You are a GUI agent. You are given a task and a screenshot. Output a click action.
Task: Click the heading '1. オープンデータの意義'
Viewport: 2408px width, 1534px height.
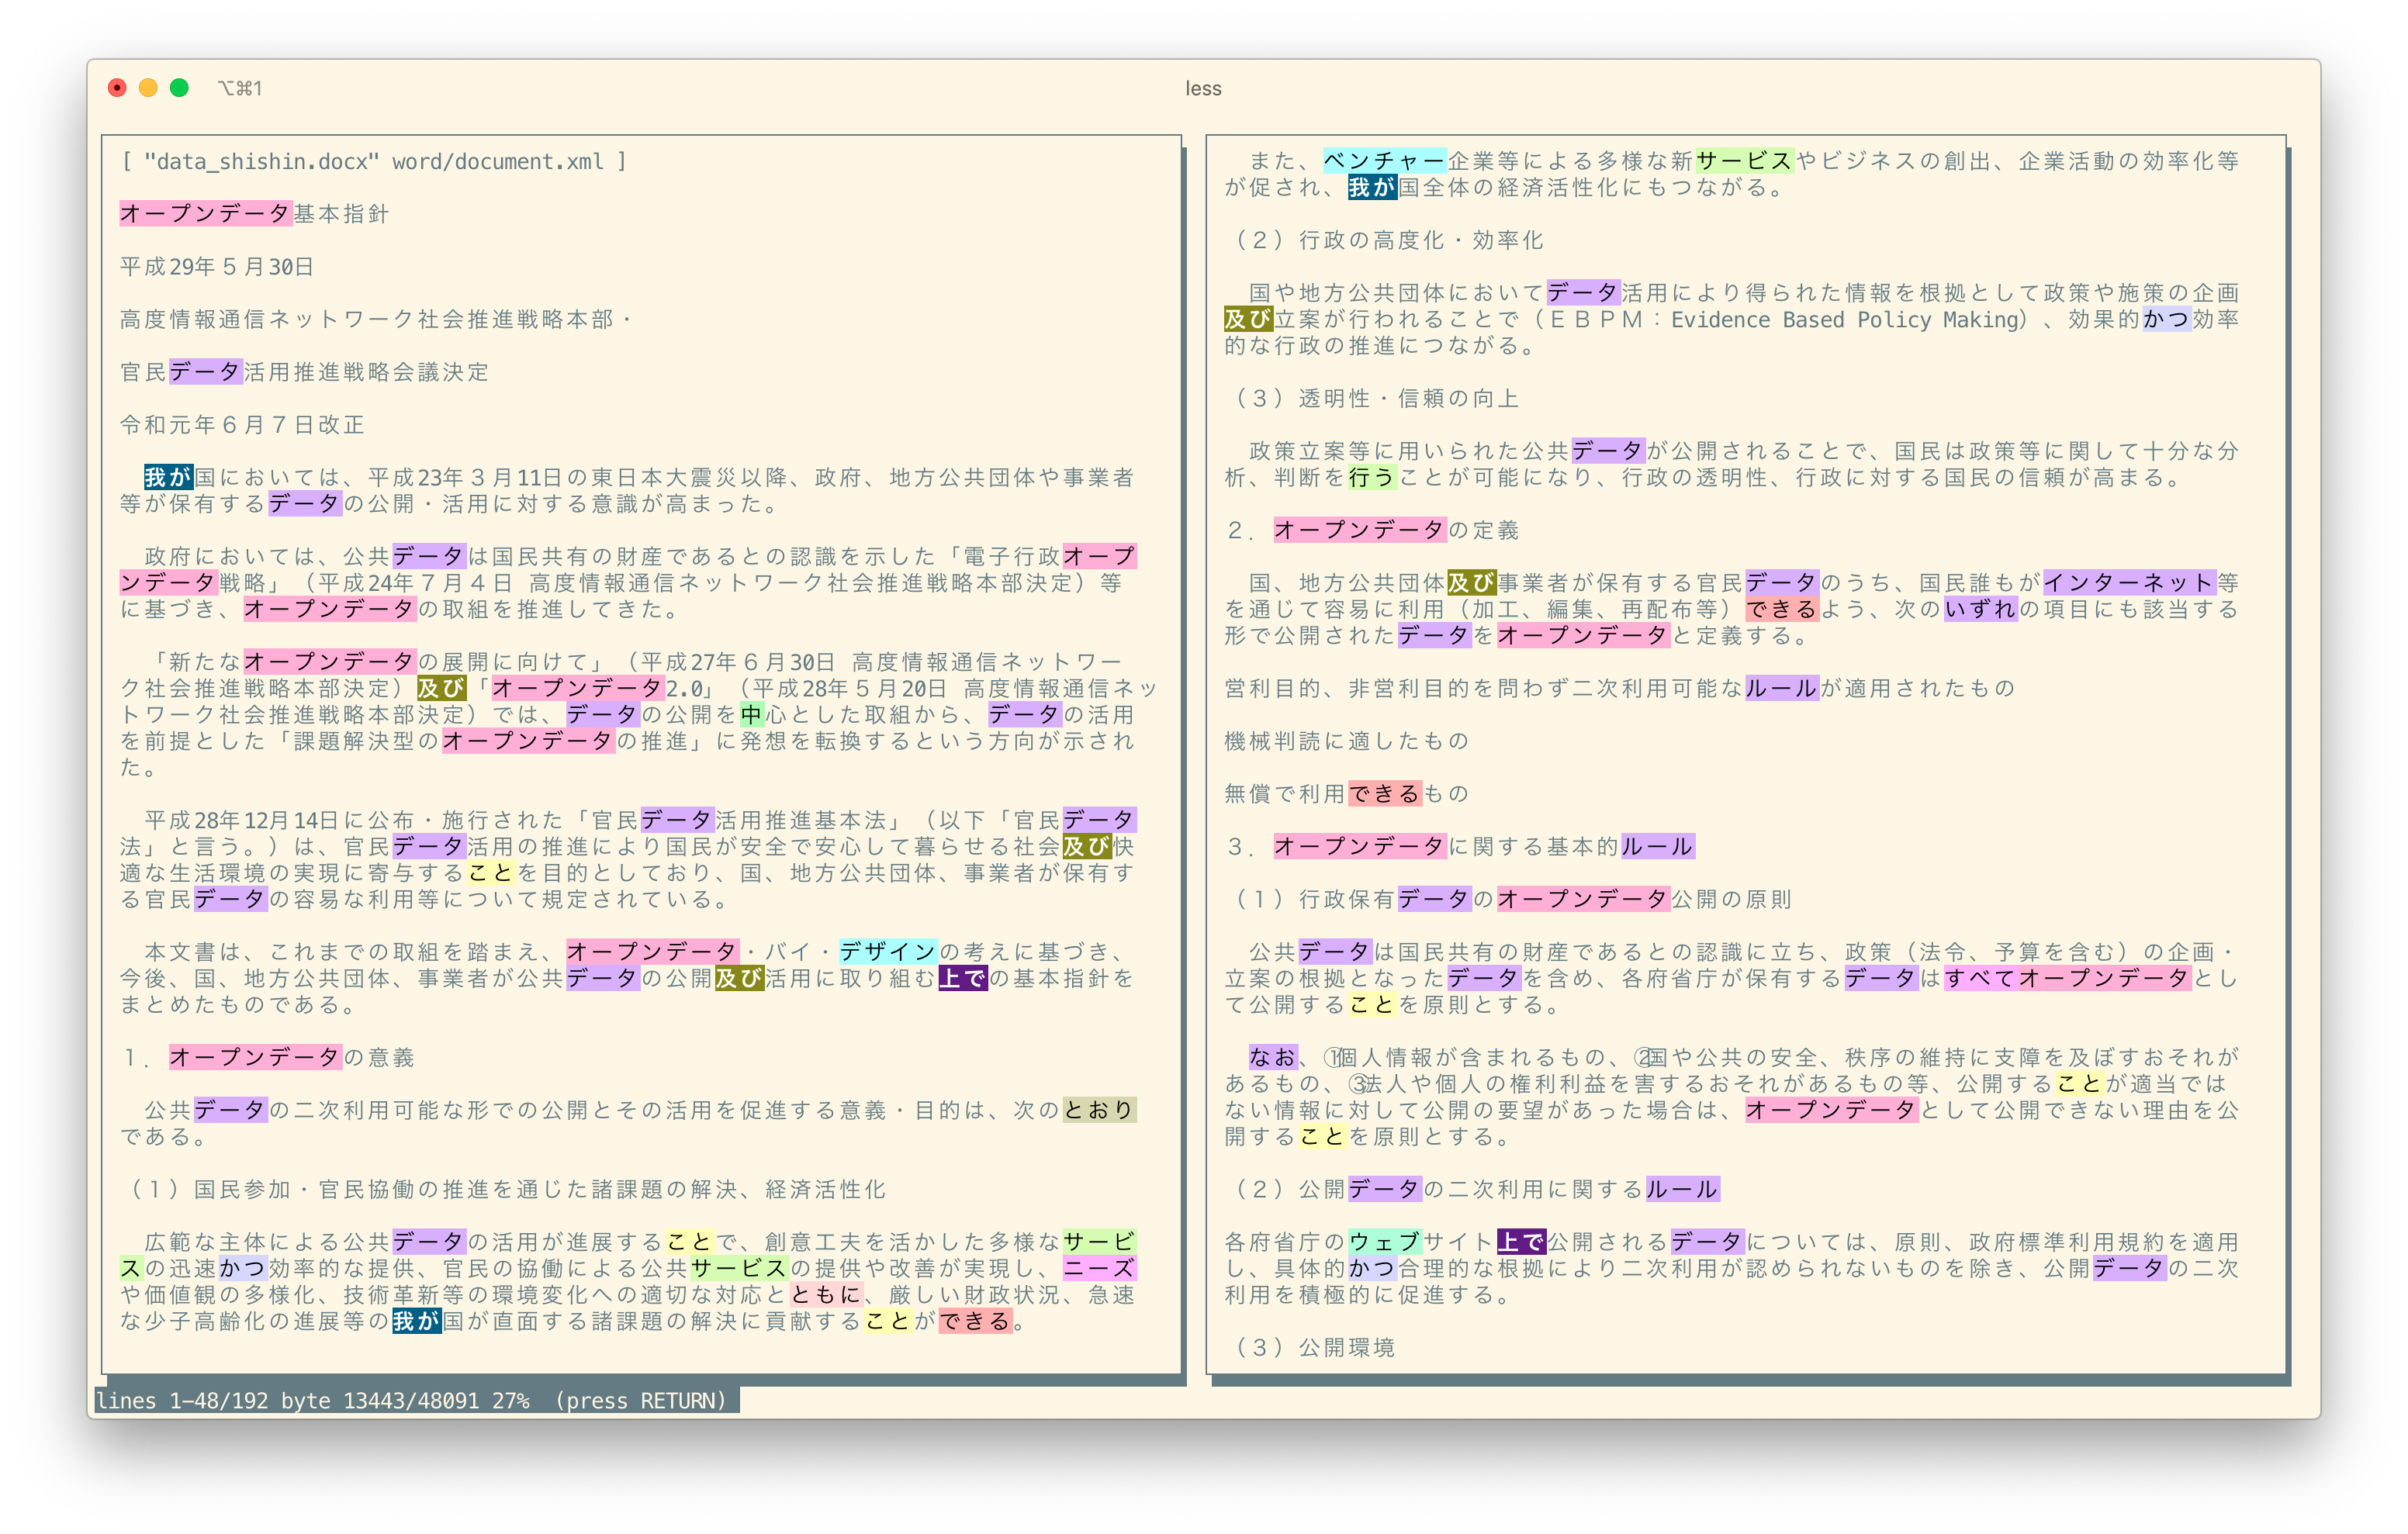[x=268, y=1057]
